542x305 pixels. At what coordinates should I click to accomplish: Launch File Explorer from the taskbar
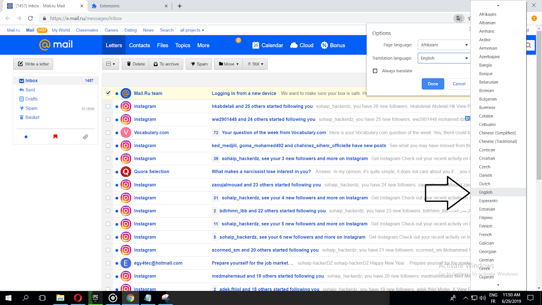(x=60, y=298)
